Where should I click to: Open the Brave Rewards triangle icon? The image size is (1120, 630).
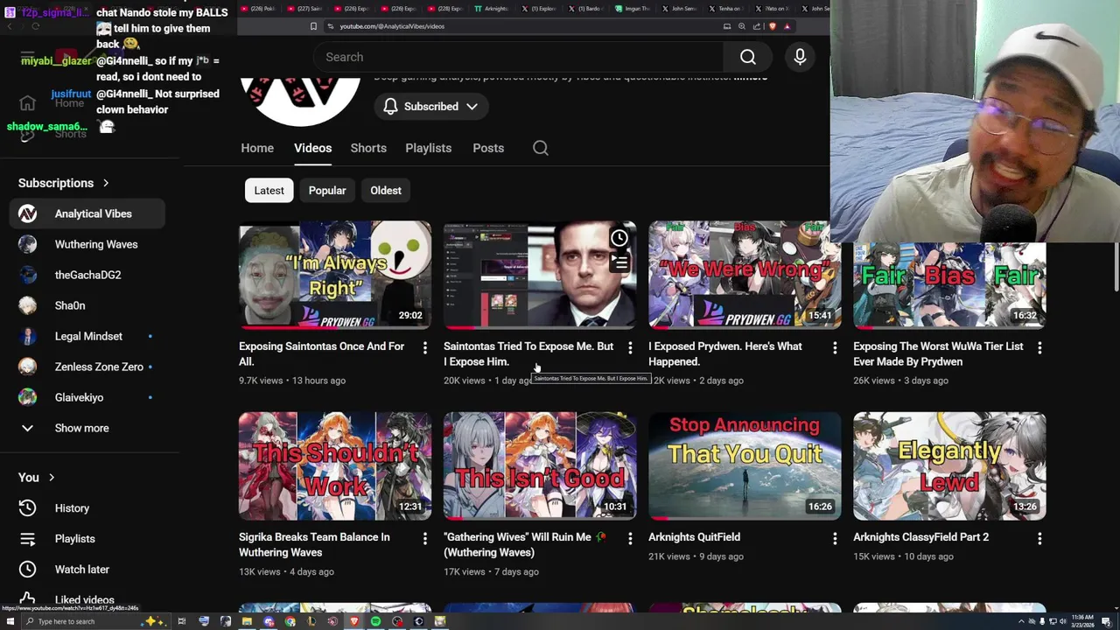(787, 26)
